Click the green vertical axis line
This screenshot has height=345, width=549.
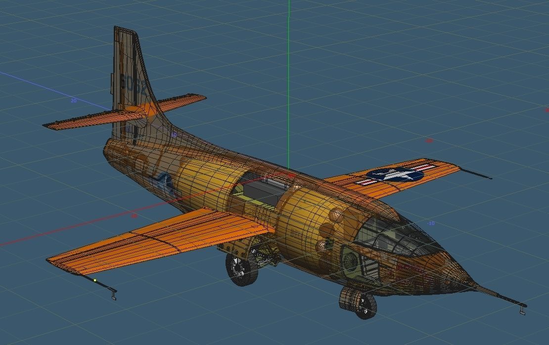[x=289, y=84]
